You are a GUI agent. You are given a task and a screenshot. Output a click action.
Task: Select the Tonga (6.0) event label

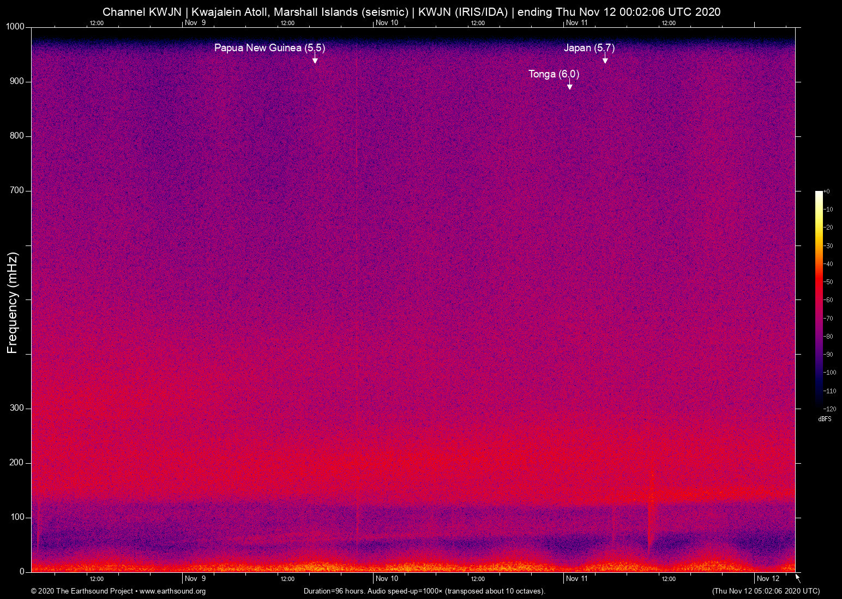click(x=554, y=74)
